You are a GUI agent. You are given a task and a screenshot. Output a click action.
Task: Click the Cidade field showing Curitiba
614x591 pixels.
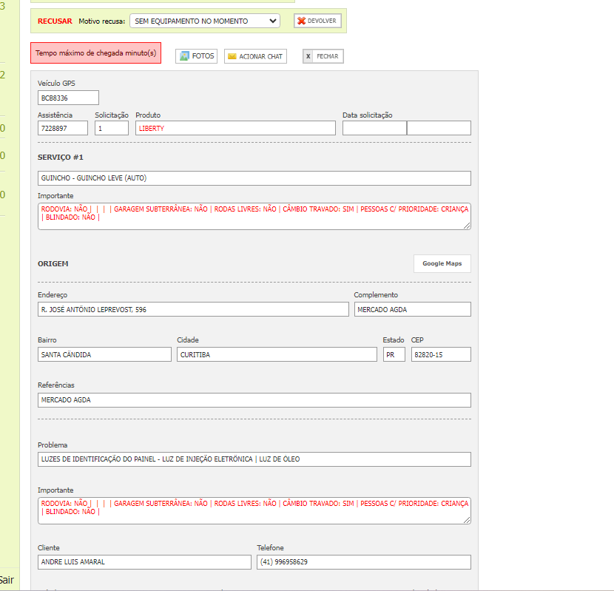(276, 354)
